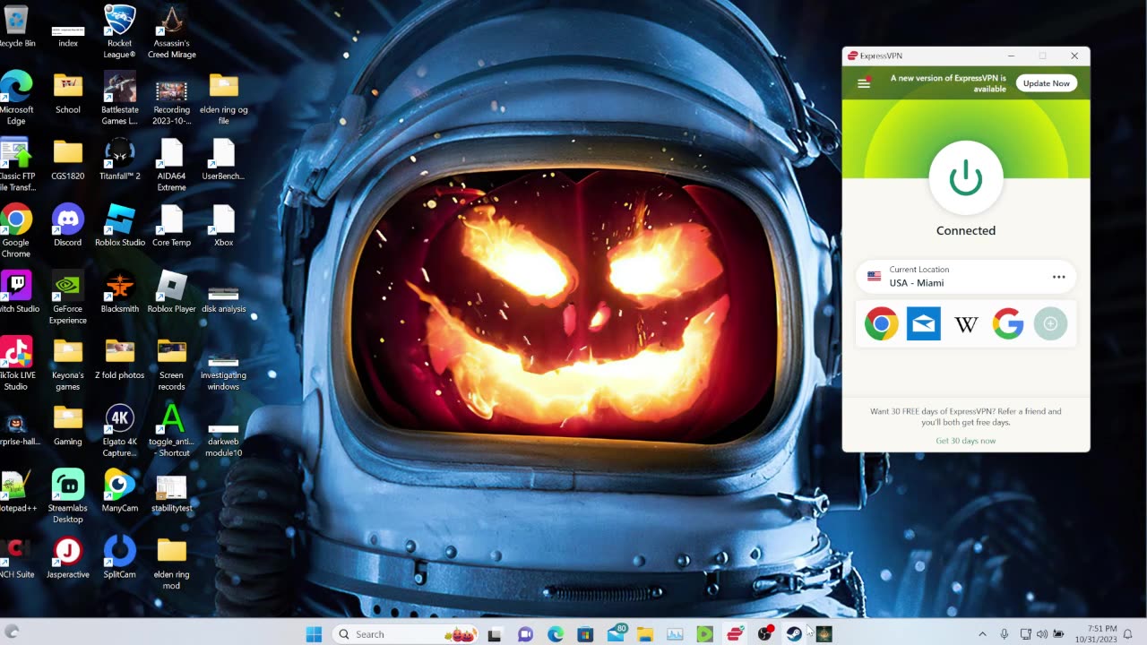
Task: Open File Explorer from taskbar
Action: 645,634
